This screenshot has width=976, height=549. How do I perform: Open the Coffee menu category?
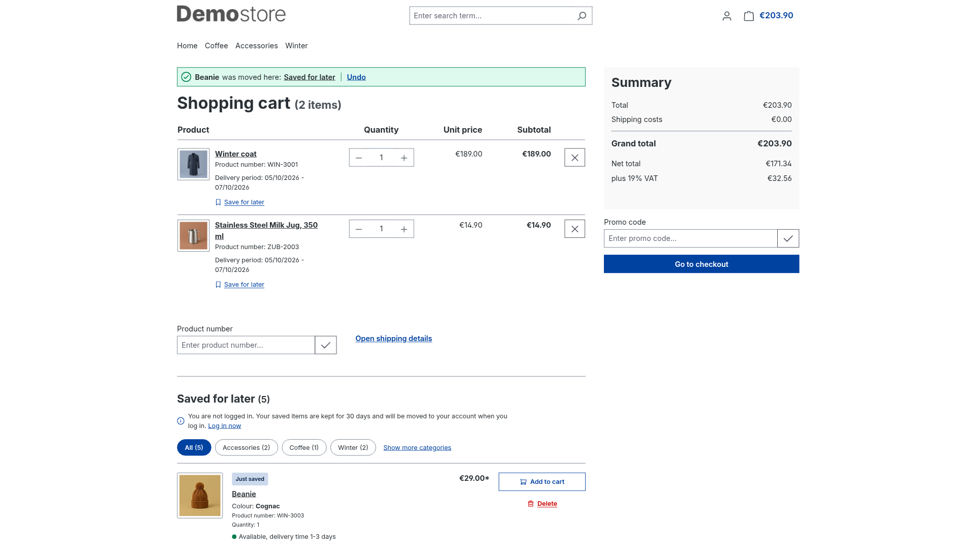click(x=217, y=46)
